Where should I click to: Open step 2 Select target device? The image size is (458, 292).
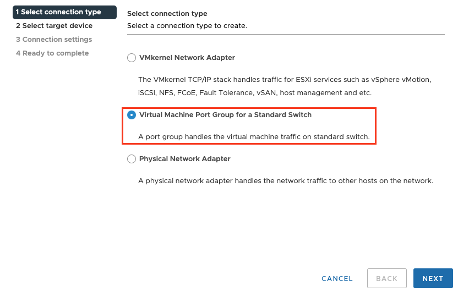54,26
